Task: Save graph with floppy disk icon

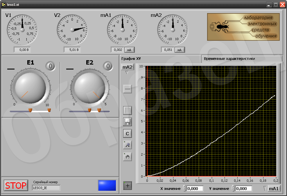Action: coord(128,122)
